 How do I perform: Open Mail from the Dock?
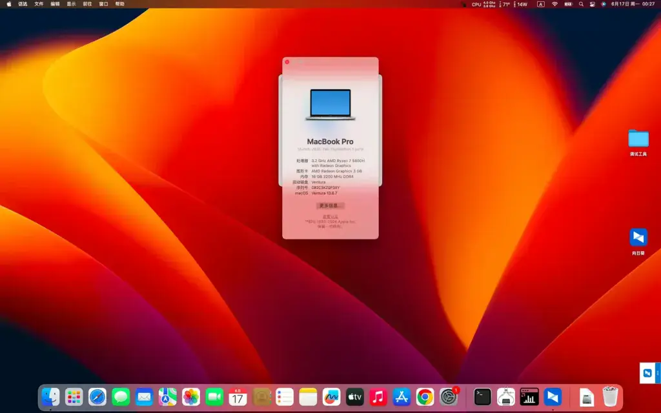point(144,397)
